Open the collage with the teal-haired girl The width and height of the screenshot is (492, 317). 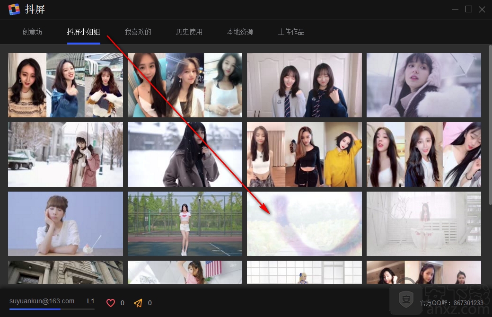pos(185,85)
